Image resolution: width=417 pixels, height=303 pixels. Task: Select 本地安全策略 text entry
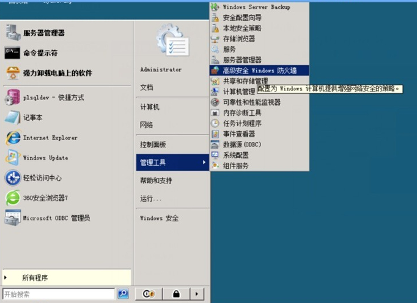tap(242, 28)
